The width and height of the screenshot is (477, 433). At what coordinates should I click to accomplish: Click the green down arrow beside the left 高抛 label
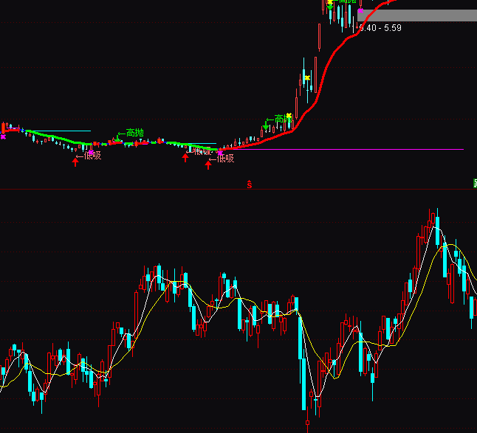click(x=115, y=138)
